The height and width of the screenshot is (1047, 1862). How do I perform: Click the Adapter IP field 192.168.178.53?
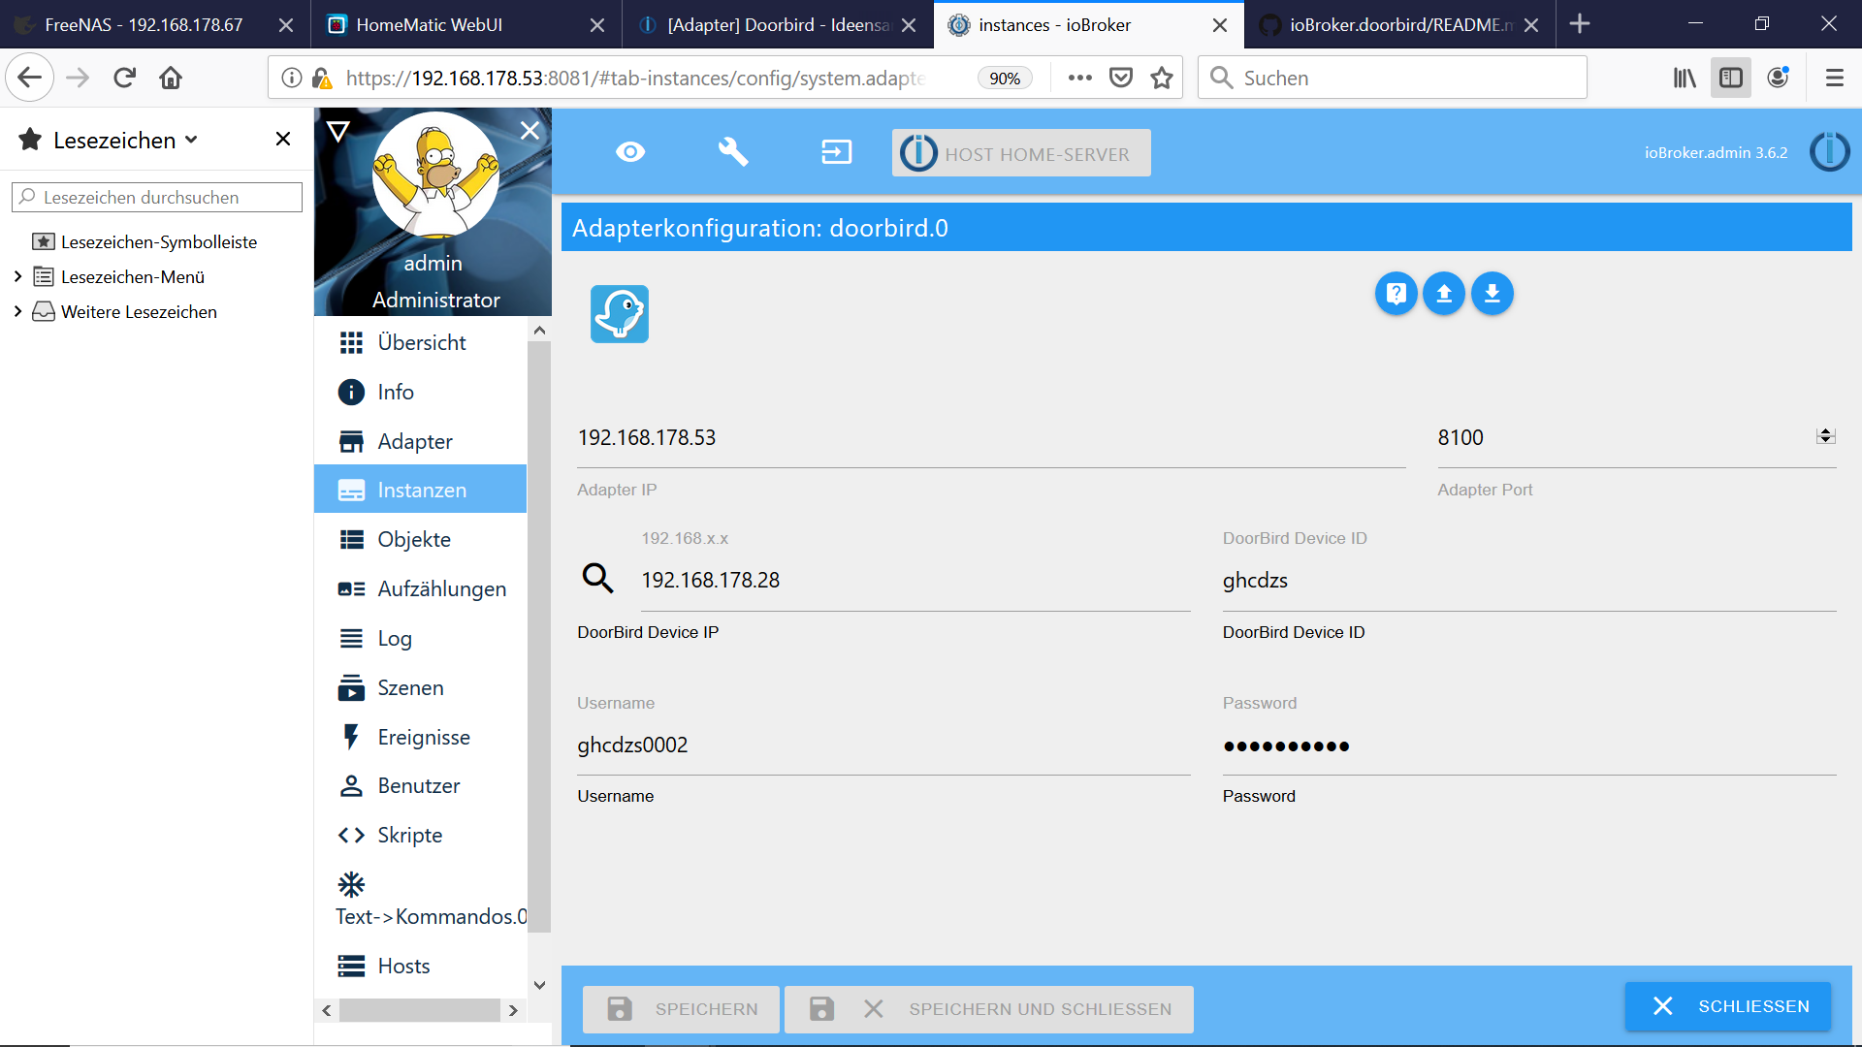point(991,438)
